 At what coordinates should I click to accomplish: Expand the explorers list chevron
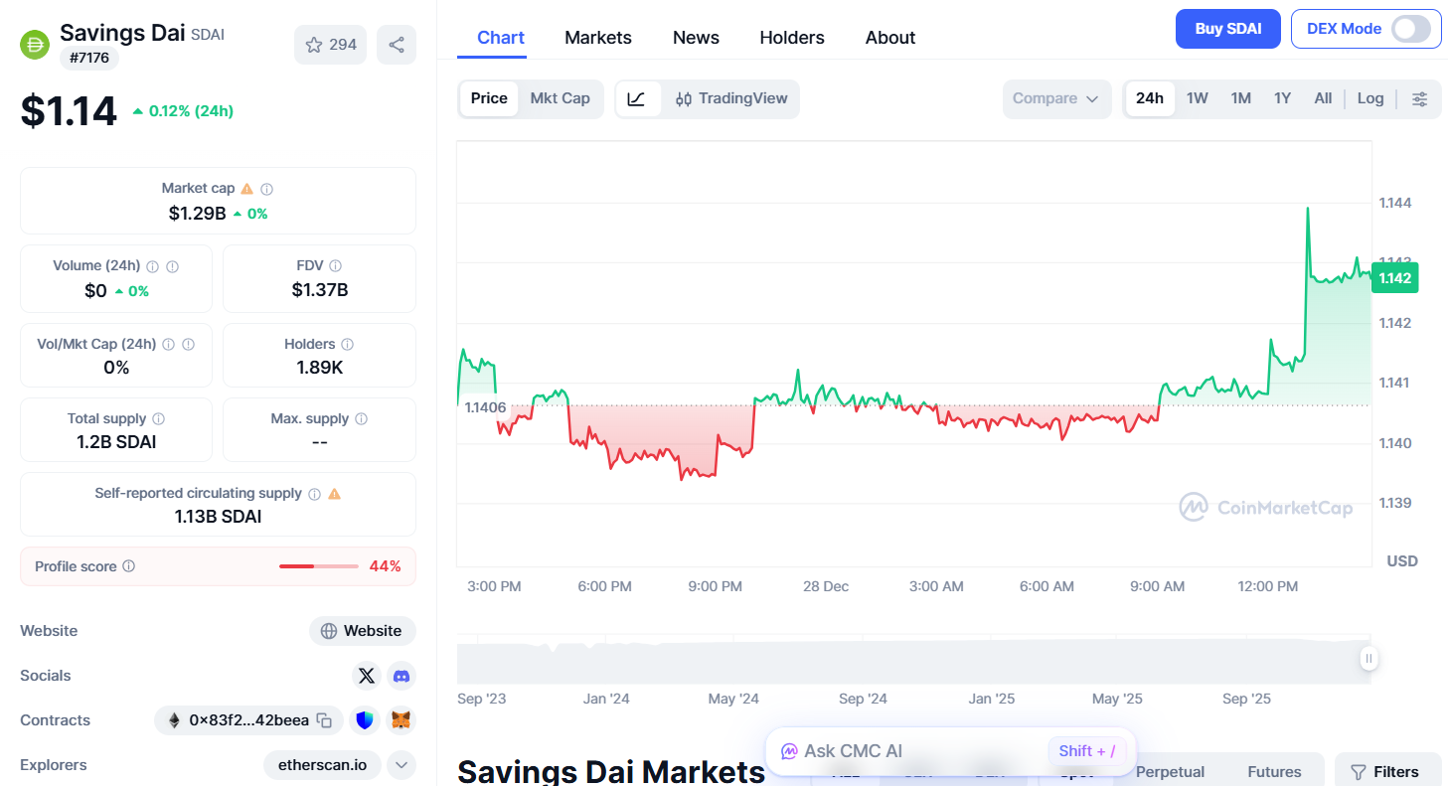click(401, 765)
